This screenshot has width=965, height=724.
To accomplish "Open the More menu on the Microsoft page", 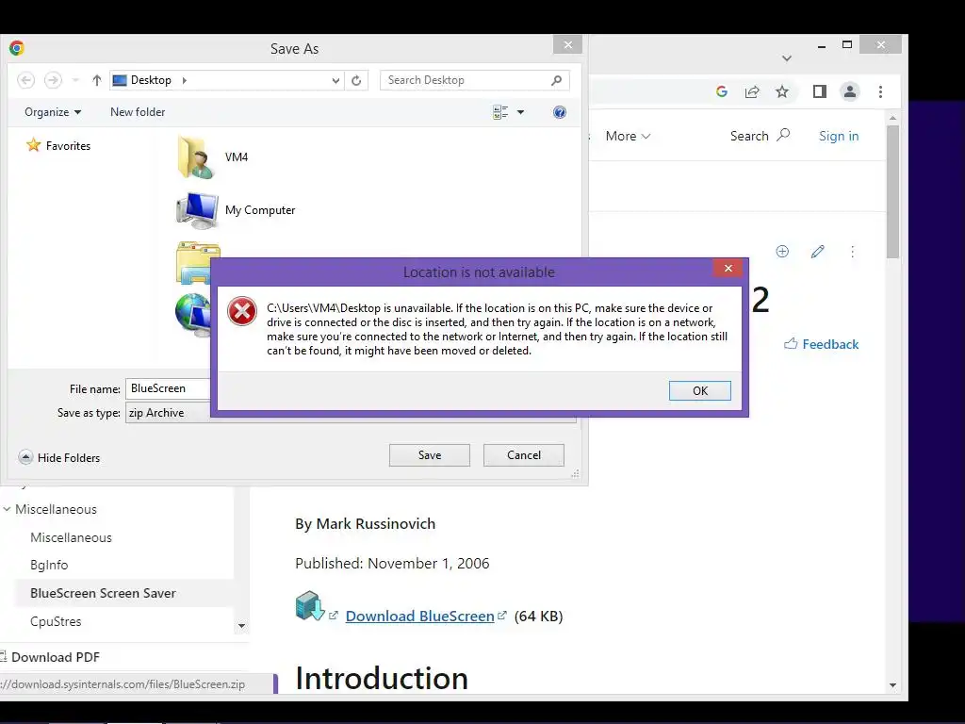I will pyautogui.click(x=628, y=136).
